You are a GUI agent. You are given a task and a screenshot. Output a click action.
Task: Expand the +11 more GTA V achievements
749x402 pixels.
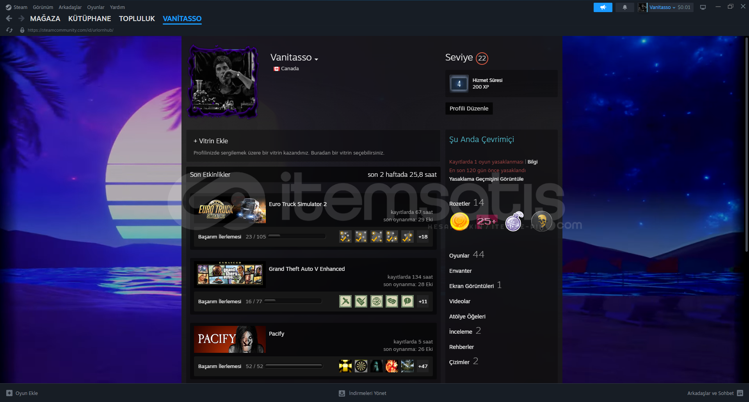[x=423, y=301]
